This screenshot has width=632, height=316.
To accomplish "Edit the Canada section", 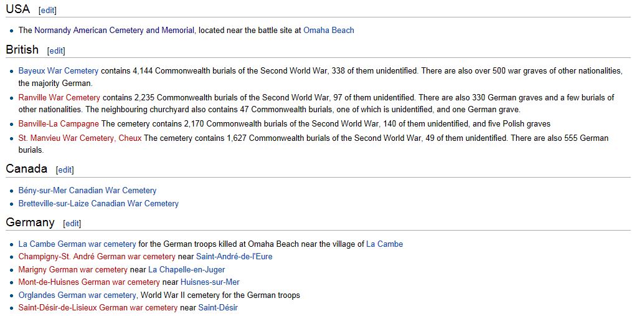I will 65,170.
